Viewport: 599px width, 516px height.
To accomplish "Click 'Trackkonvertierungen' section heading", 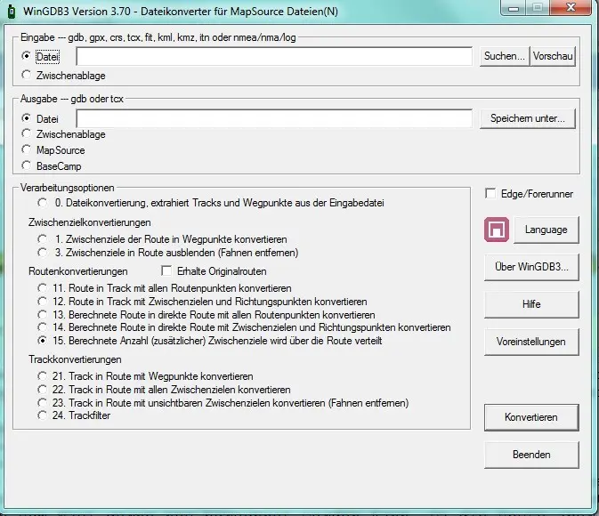I will pyautogui.click(x=75, y=359).
